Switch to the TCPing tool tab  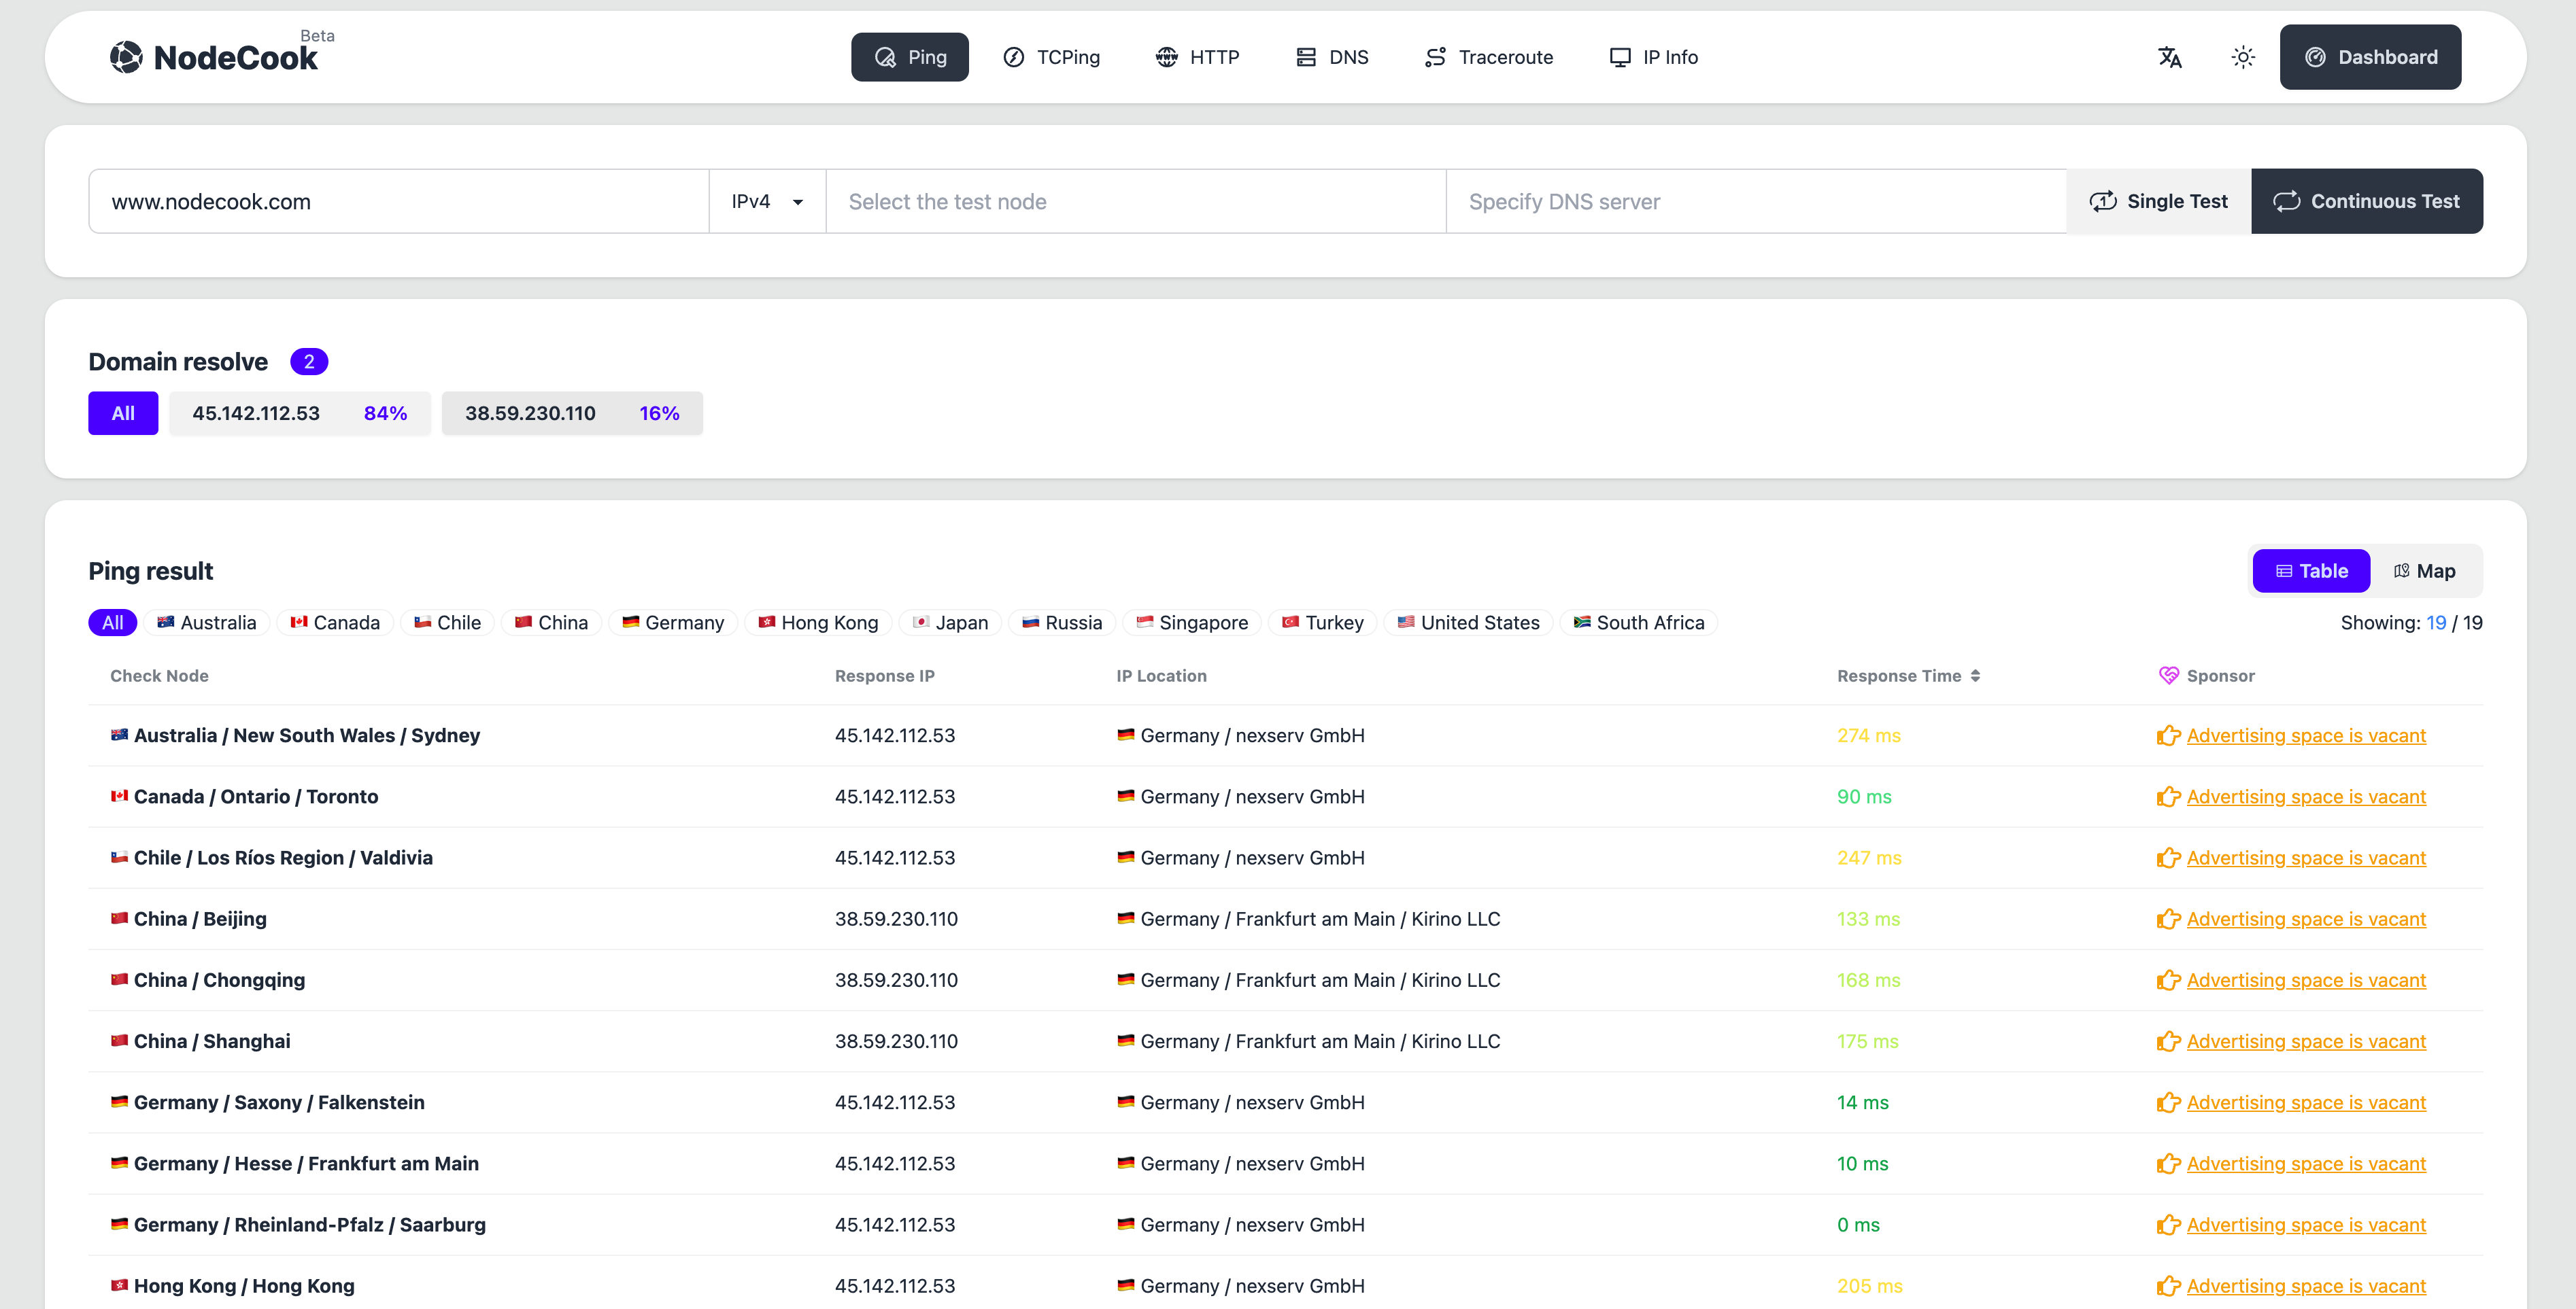click(1051, 57)
